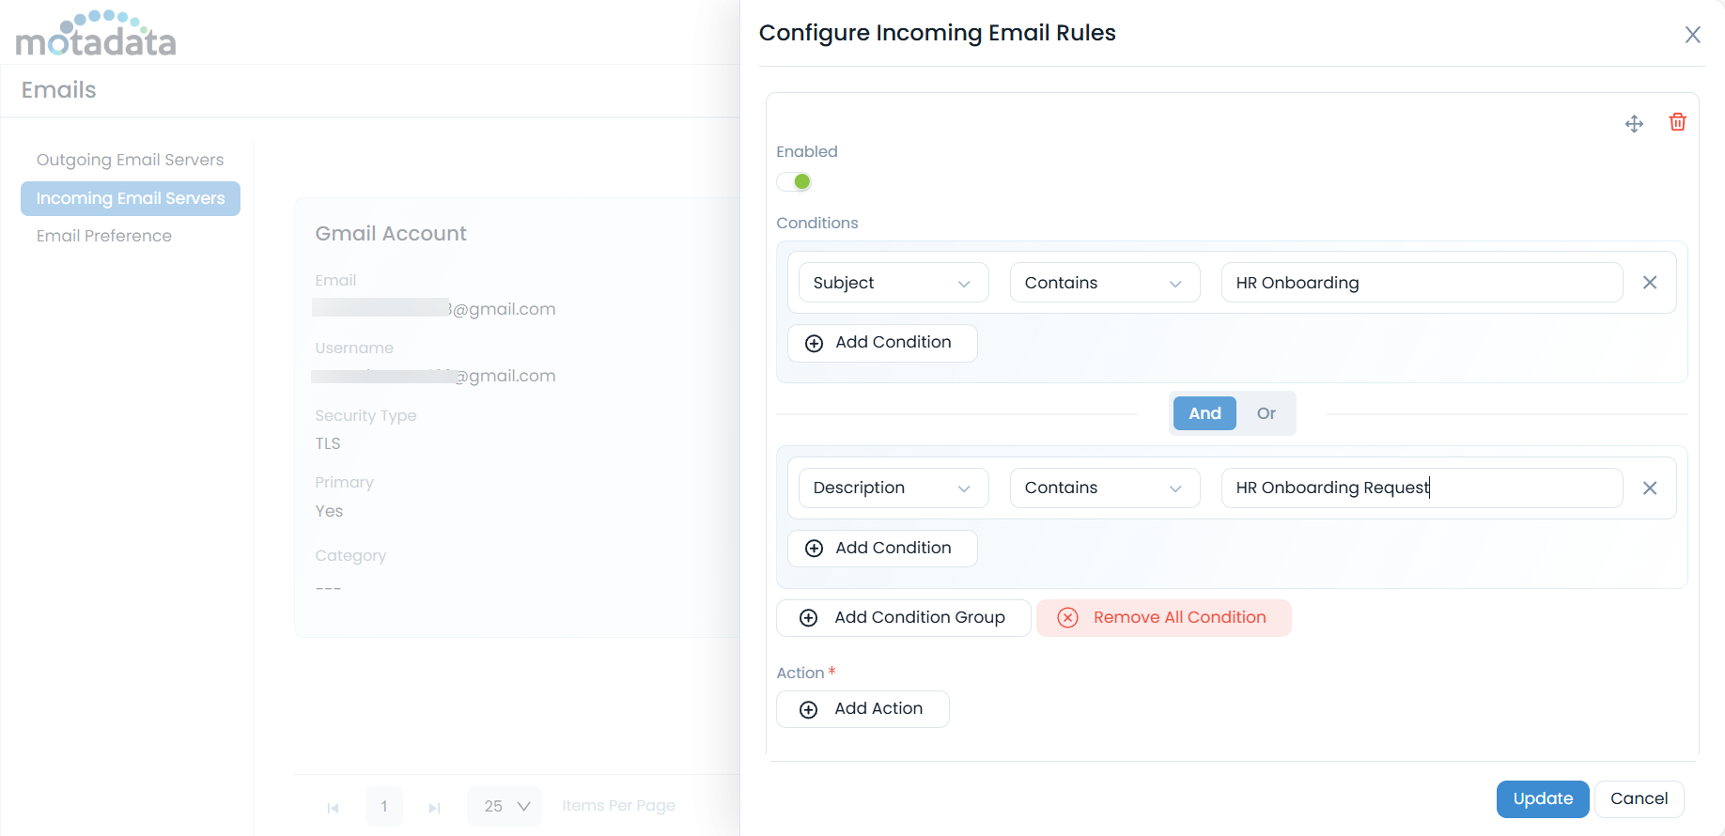Remove the Subject condition row
The width and height of the screenshot is (1725, 836).
[1649, 283]
